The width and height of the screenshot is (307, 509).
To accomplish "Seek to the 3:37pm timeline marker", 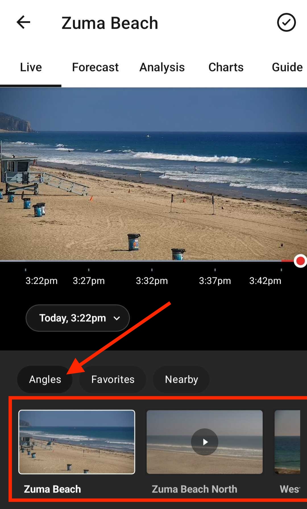I will (215, 281).
